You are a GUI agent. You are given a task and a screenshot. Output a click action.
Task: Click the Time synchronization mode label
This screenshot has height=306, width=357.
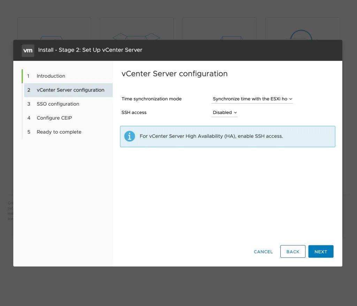[151, 99]
